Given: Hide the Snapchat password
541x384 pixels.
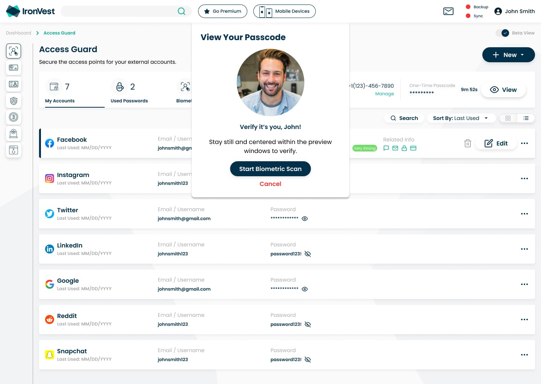Looking at the screenshot, I should [308, 360].
